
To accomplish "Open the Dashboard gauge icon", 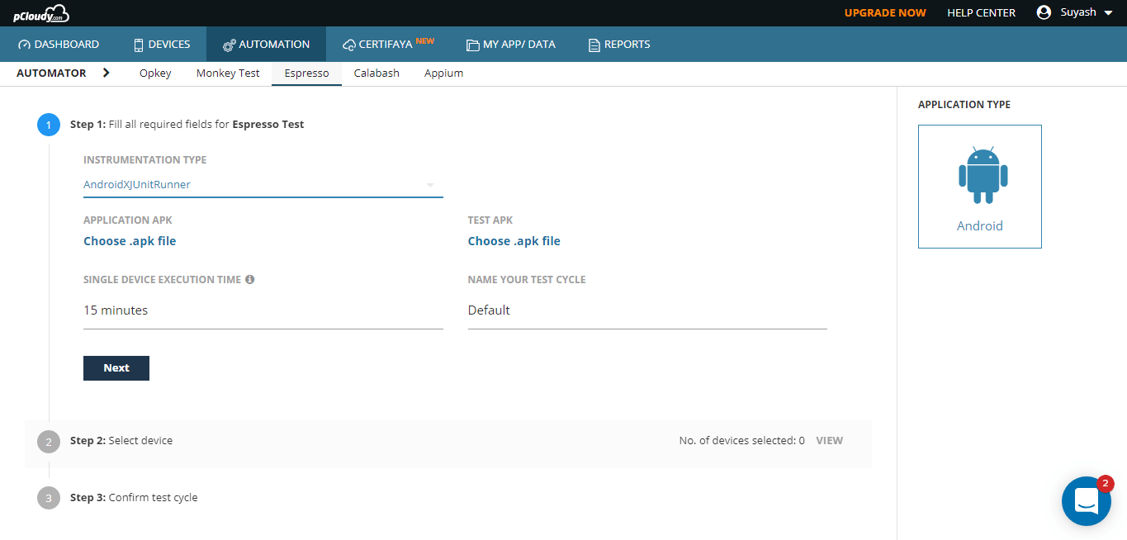I will 24,45.
